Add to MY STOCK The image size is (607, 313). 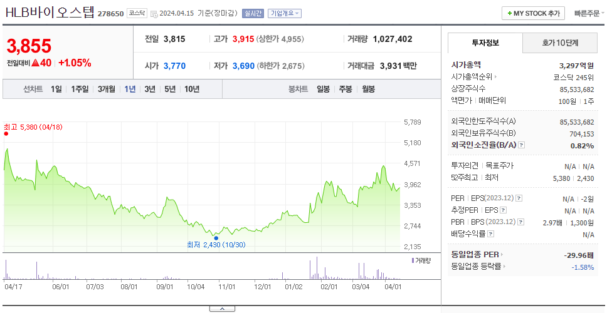[x=534, y=13]
